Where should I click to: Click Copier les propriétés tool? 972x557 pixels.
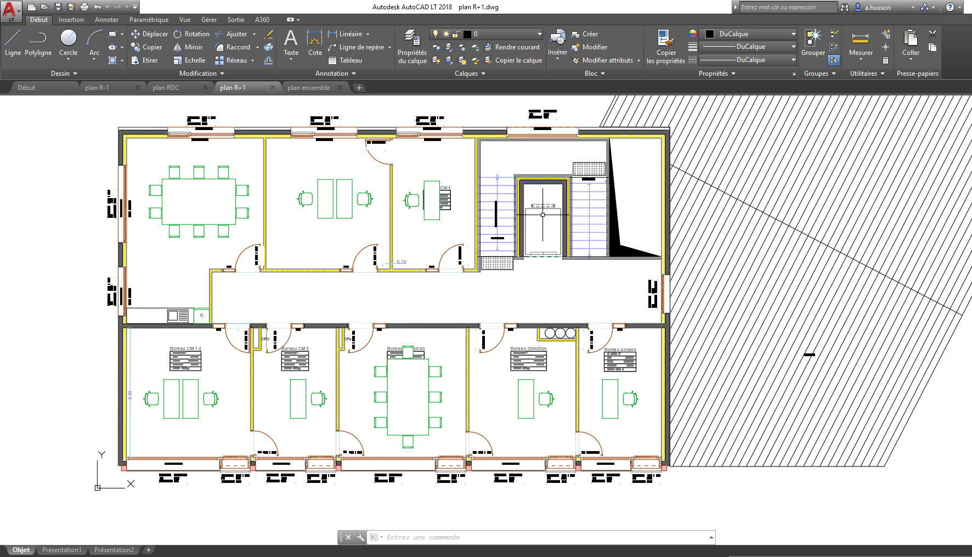tap(665, 47)
